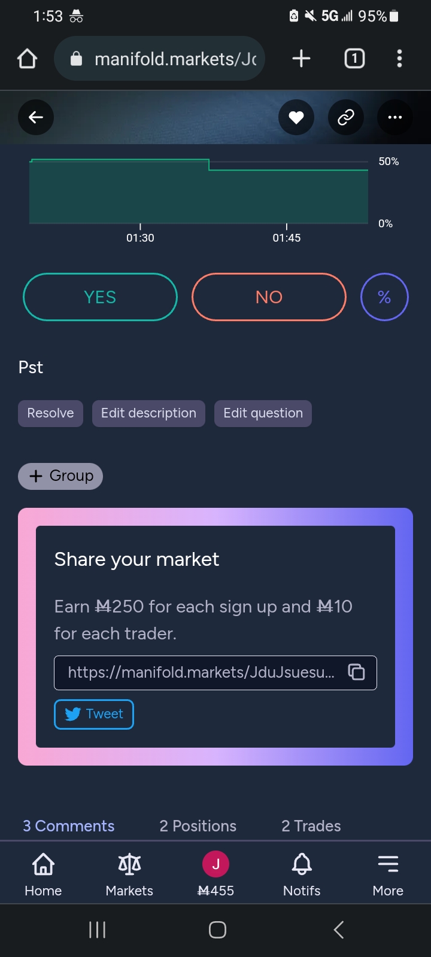Switch to the 2 Positions tab
Viewport: 431px width, 957px height.
coord(198,826)
